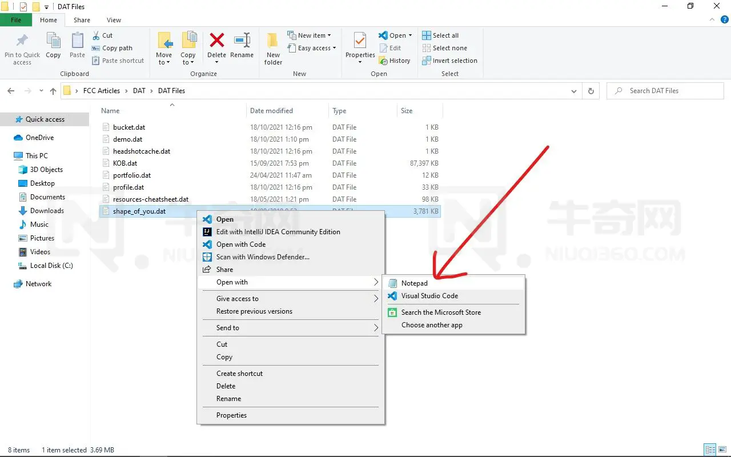731x457 pixels.
Task: Create a New folder from ribbon
Action: tap(273, 49)
